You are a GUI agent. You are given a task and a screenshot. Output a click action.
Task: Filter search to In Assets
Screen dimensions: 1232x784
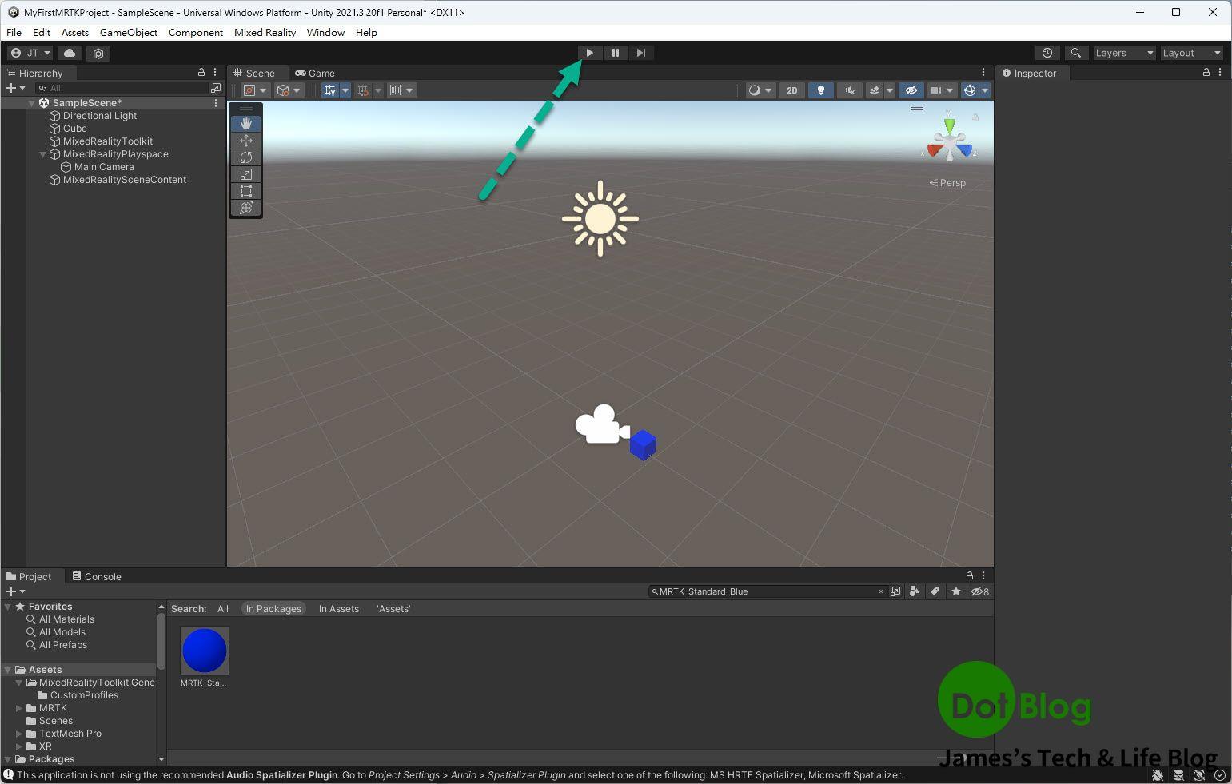pos(339,609)
